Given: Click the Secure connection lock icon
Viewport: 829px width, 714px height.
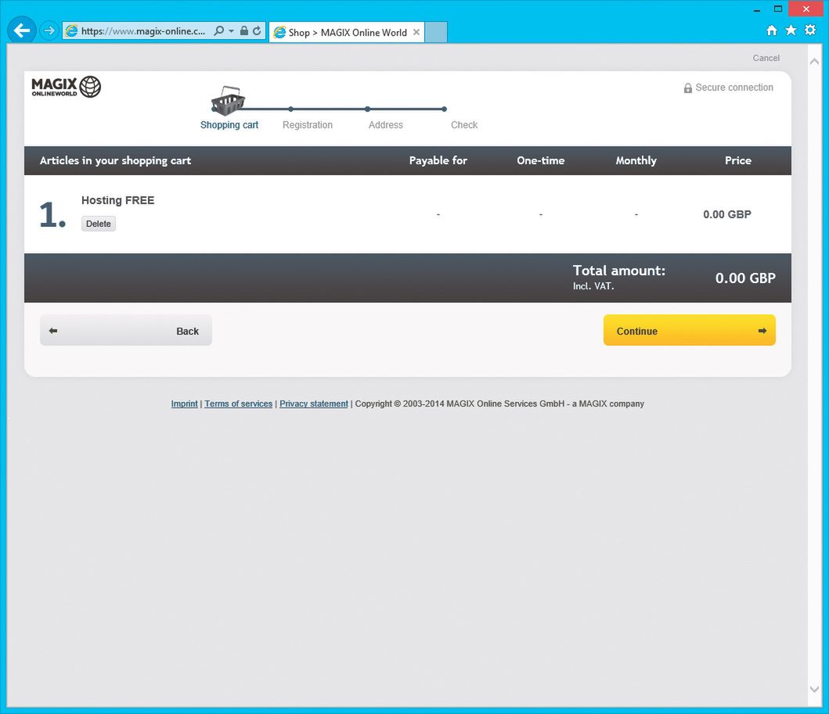Looking at the screenshot, I should coord(688,88).
